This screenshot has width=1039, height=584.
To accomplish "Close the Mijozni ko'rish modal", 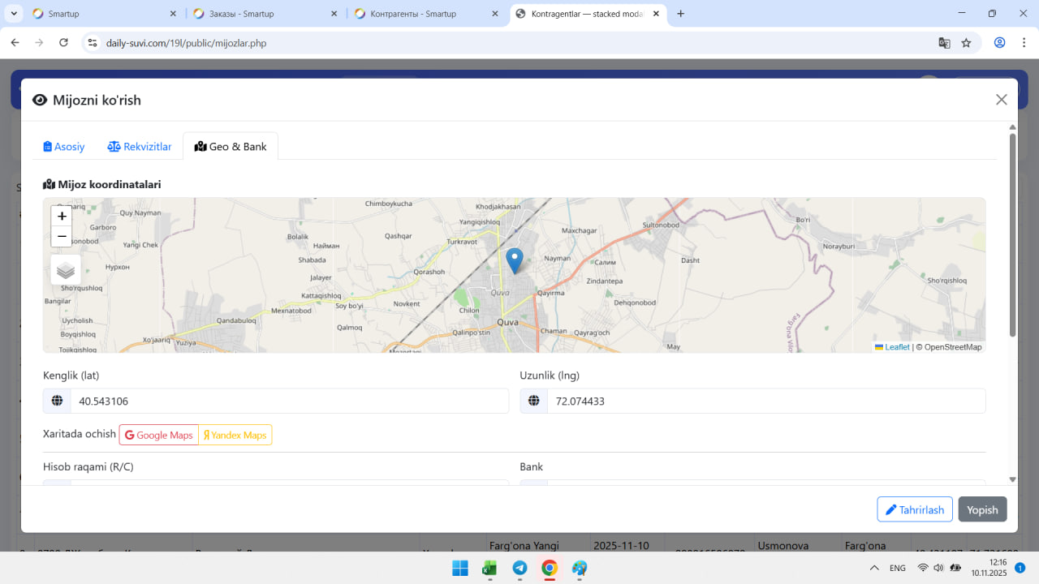I will coord(1001,100).
